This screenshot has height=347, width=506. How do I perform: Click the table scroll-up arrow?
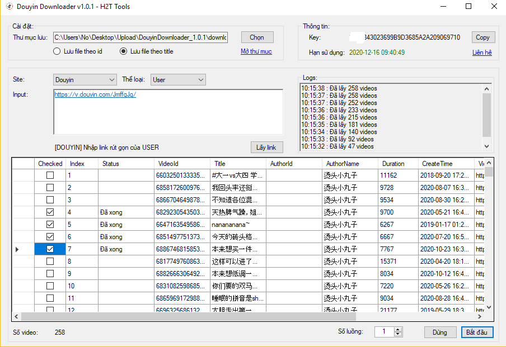pos(489,163)
